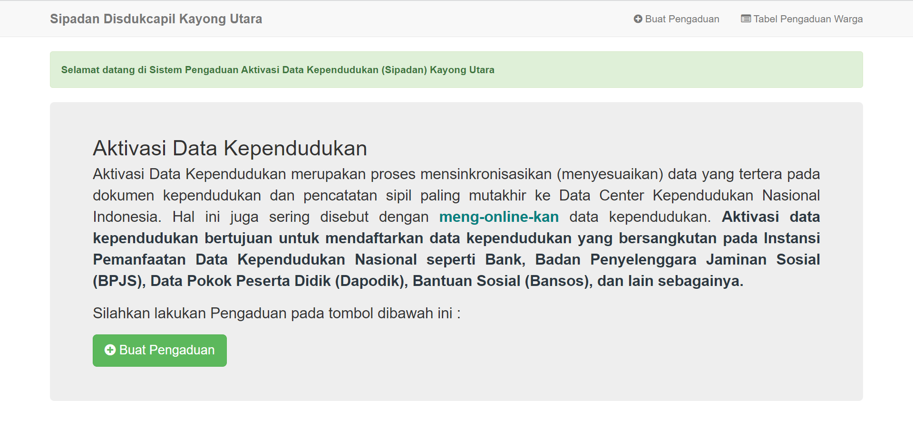Open the Buat Pengaduan navigation item

(676, 19)
